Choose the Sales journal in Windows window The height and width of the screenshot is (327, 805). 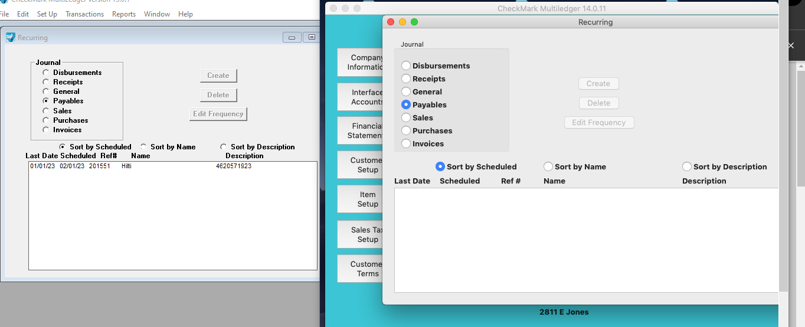click(x=46, y=111)
